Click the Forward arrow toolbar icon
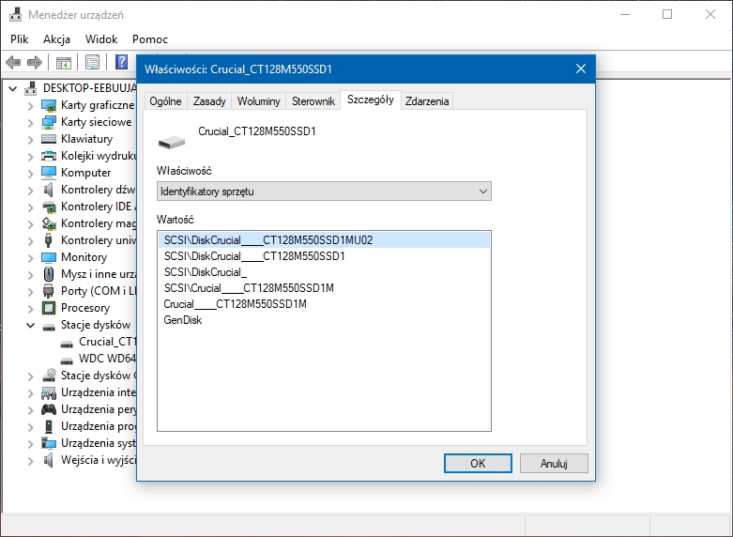 point(35,62)
